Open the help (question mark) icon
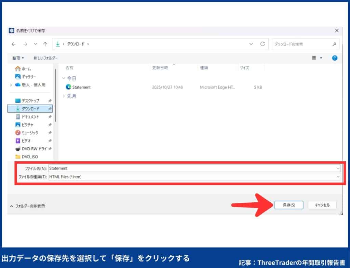350x268 pixels. (334, 58)
